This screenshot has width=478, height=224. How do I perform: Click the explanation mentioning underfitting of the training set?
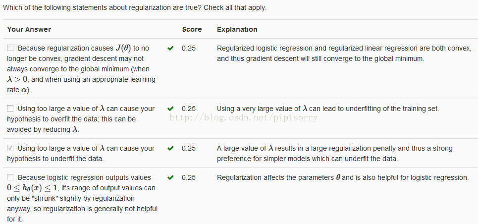(x=327, y=109)
